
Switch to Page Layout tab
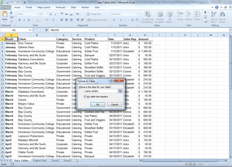pos(44,7)
